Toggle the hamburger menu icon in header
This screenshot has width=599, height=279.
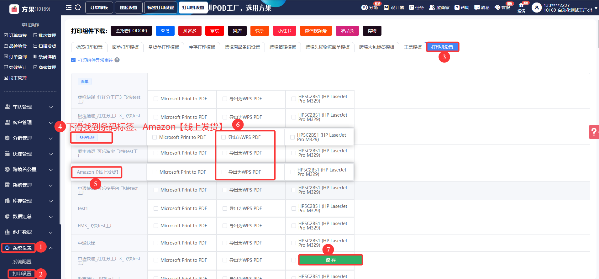point(69,8)
